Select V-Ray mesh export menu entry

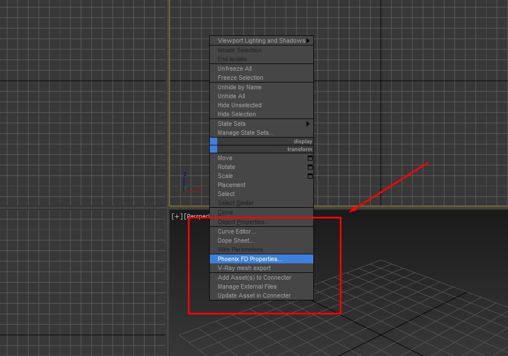point(244,268)
